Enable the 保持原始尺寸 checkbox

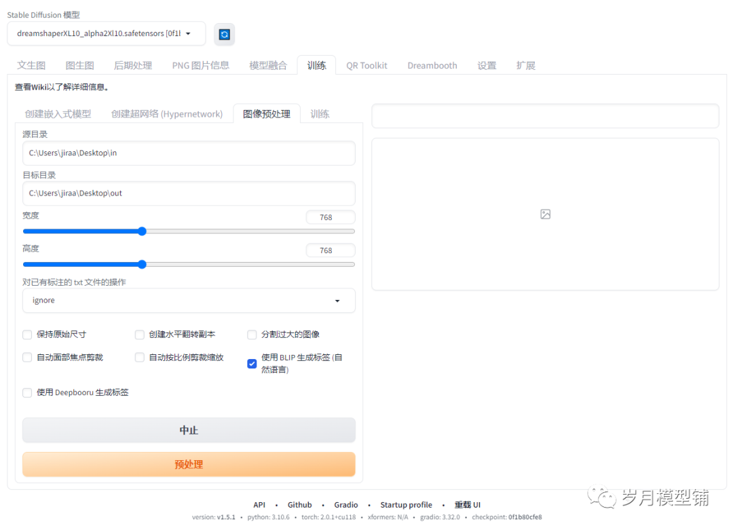point(26,334)
